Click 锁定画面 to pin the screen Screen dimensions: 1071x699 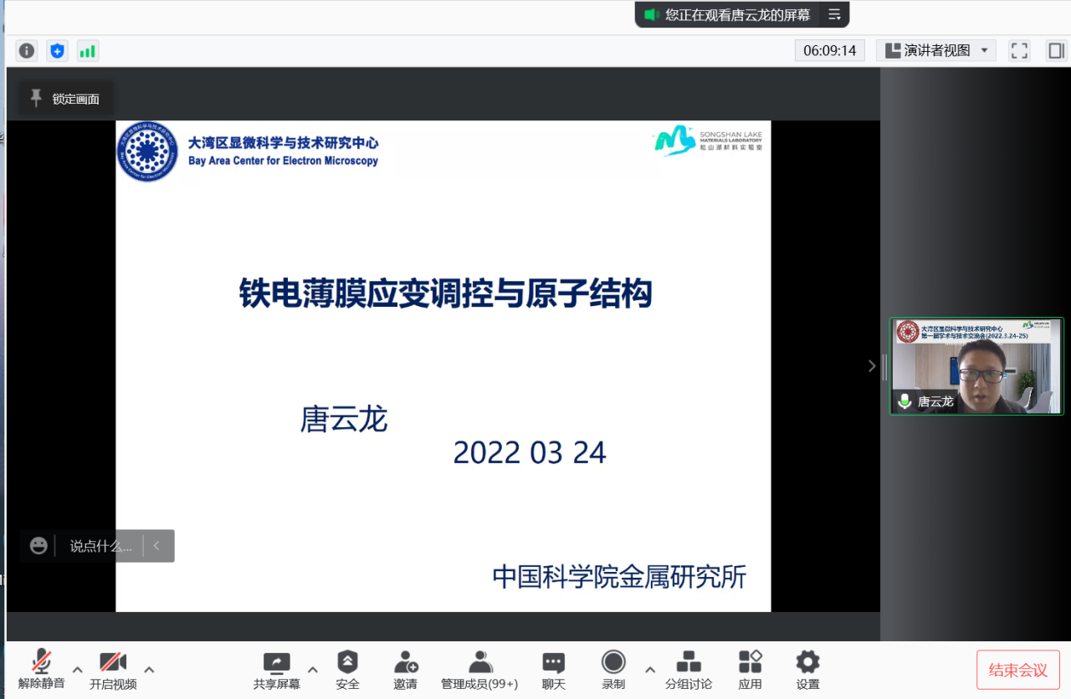click(66, 99)
